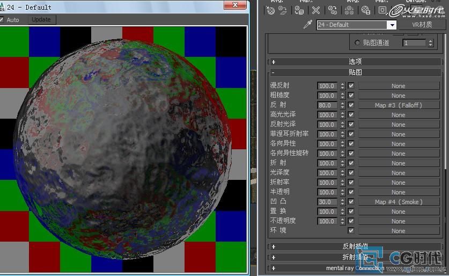Toggle the 折射 map checkbox
Image resolution: width=449 pixels, height=276 pixels.
[x=351, y=163]
